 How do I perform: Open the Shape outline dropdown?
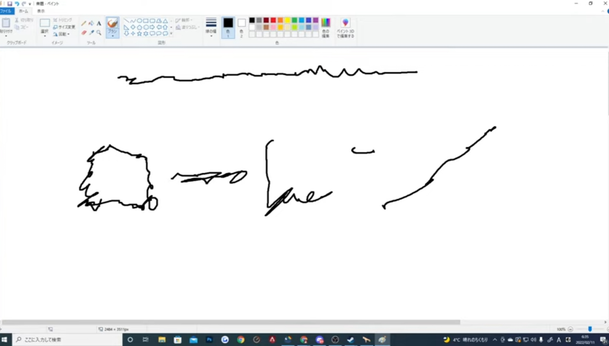pyautogui.click(x=184, y=20)
